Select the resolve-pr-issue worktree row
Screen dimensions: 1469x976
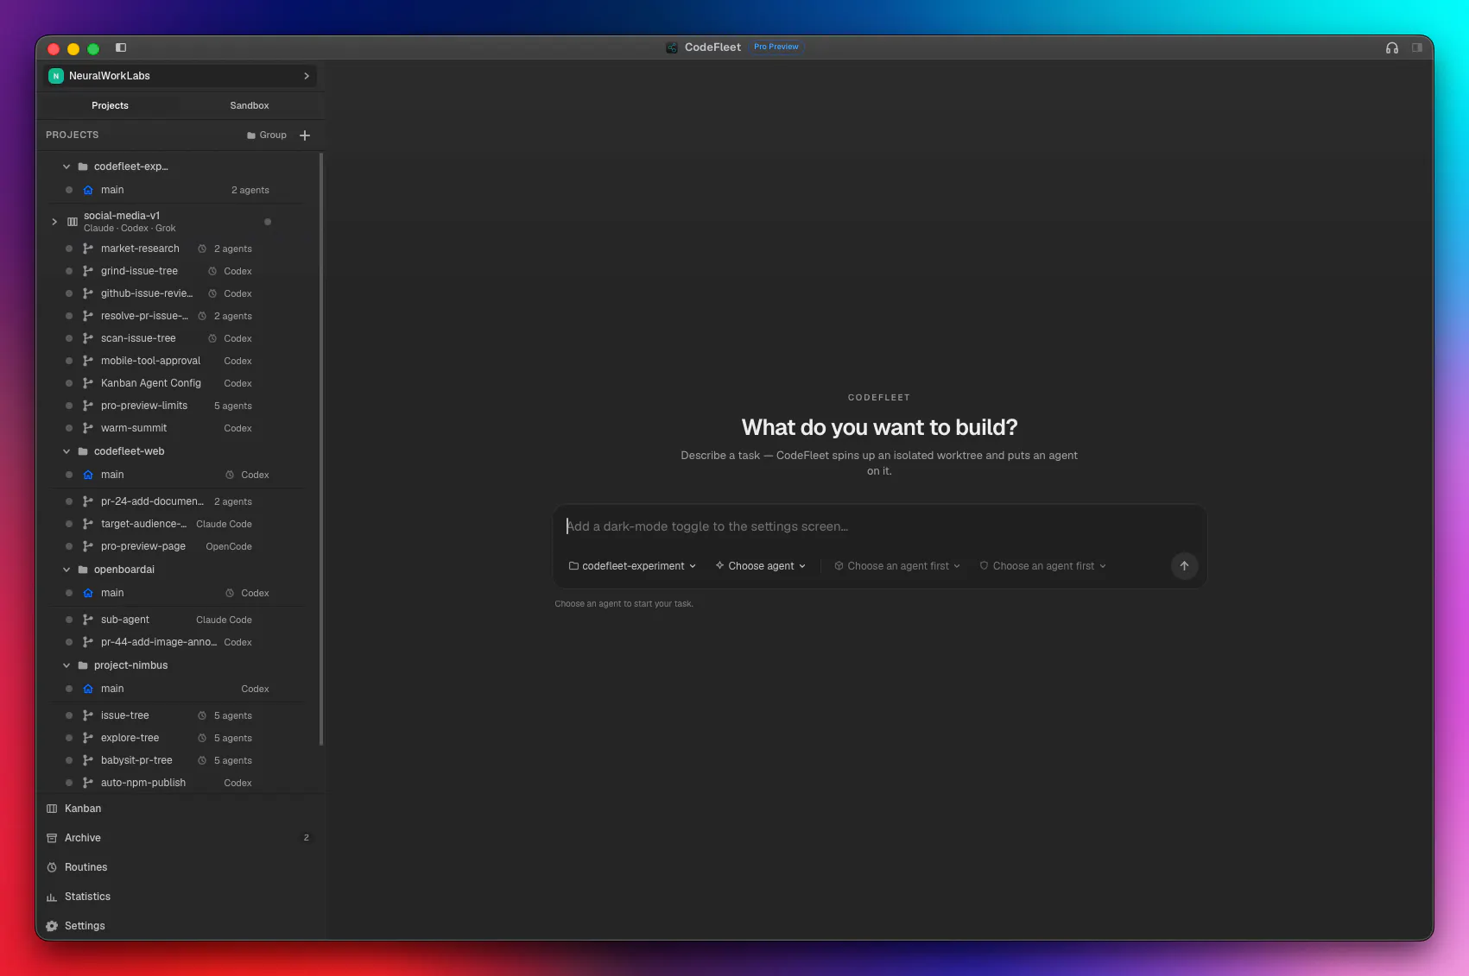pyautogui.click(x=179, y=316)
